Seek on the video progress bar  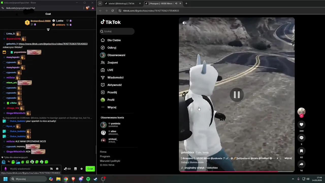(x=237, y=172)
